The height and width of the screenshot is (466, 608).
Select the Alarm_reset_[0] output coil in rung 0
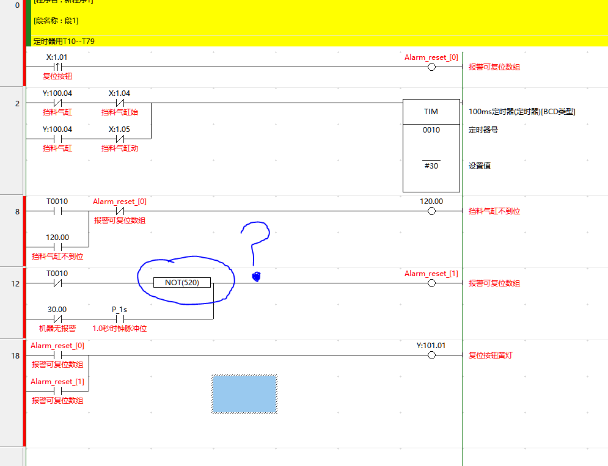[431, 67]
